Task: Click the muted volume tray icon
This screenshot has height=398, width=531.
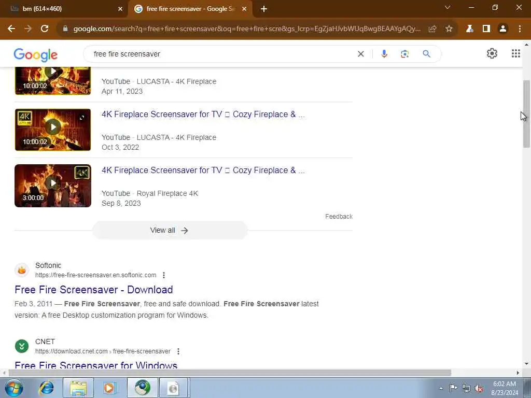Action: (x=479, y=388)
